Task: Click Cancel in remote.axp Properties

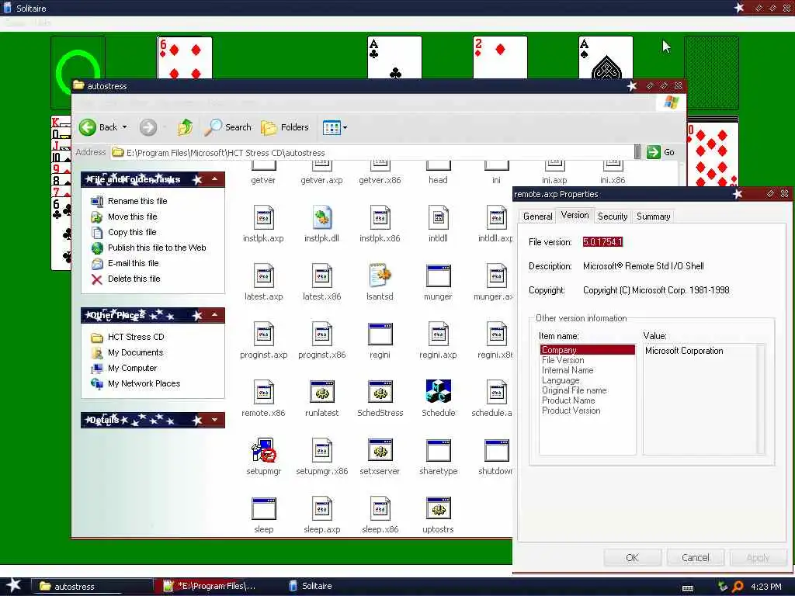Action: click(x=695, y=557)
